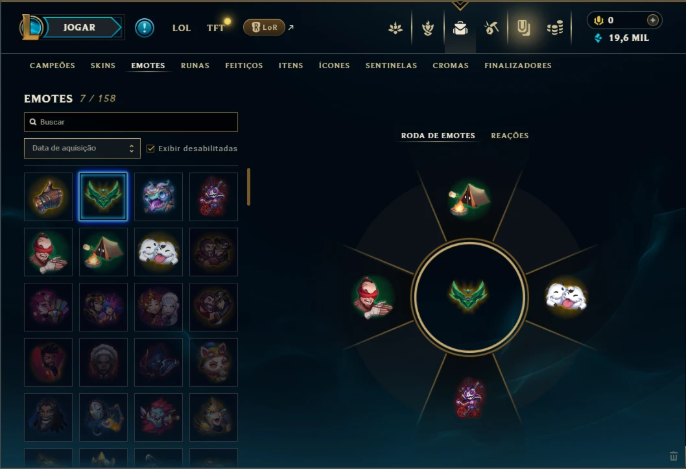Open the glowing clipboard missions icon
This screenshot has width=686, height=469.
coord(523,28)
